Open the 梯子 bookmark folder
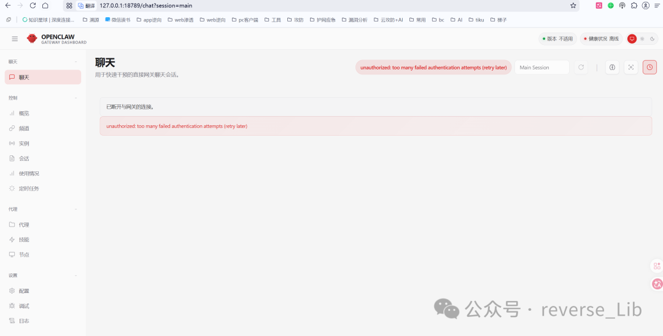This screenshot has height=336, width=663. 498,20
